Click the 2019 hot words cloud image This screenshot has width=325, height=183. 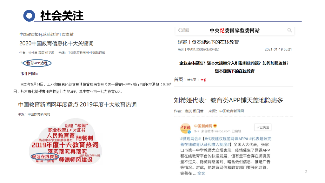click(65, 141)
